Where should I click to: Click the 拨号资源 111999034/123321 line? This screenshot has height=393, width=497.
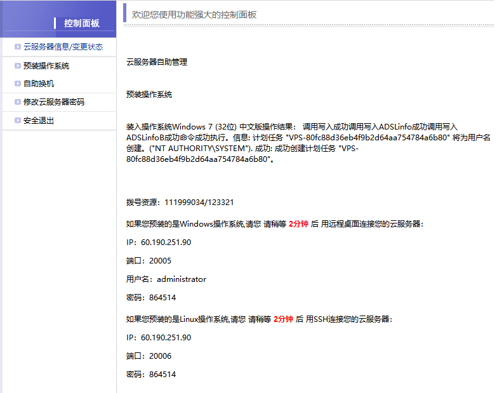coord(180,202)
